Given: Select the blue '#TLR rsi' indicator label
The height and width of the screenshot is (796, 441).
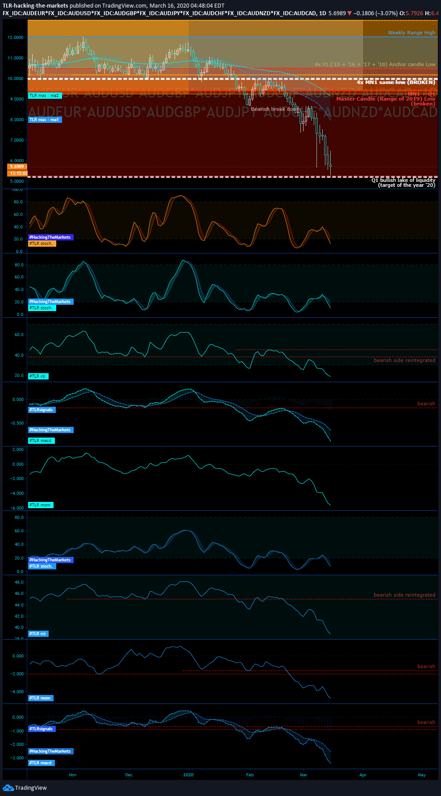Looking at the screenshot, I should [38, 634].
